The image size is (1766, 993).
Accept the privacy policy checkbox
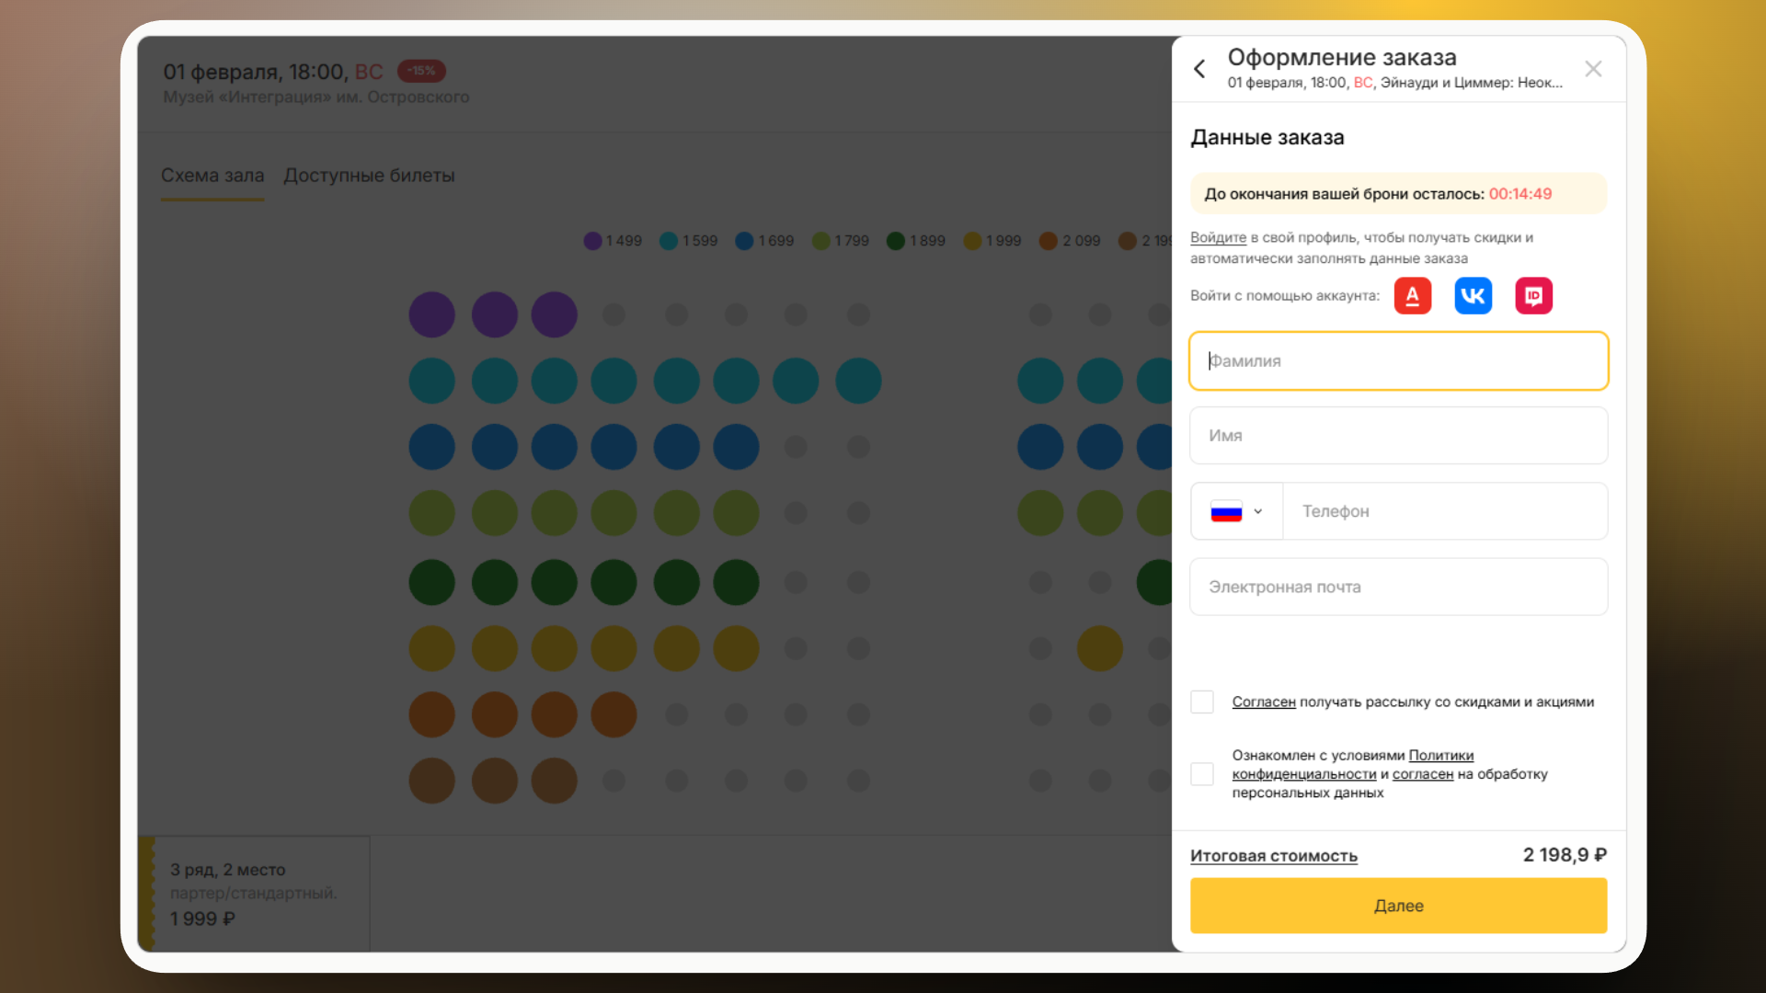coord(1202,774)
